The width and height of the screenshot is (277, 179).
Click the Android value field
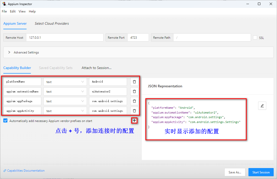[x=108, y=82]
